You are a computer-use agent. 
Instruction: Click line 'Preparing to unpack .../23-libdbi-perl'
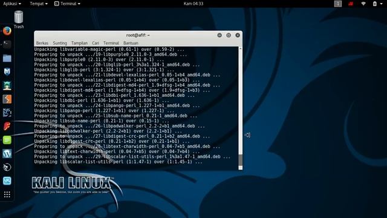pos(114,96)
